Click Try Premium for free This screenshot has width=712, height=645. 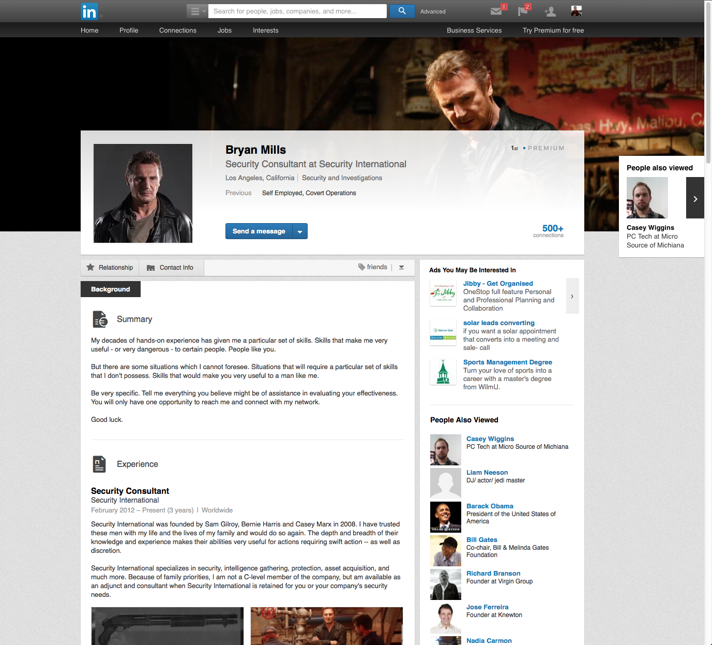coord(553,31)
